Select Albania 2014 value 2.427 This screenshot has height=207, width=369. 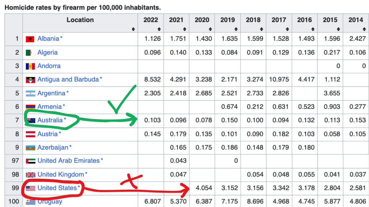[358, 39]
